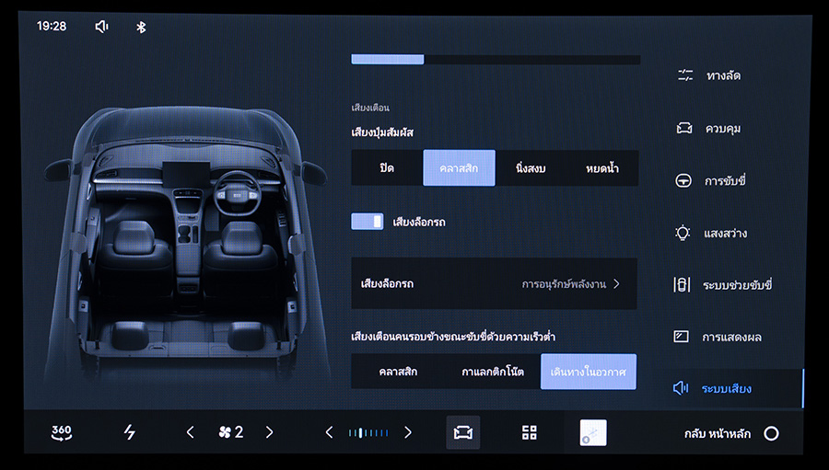Toggle the เสียงล็อกรถ switch

(x=367, y=222)
